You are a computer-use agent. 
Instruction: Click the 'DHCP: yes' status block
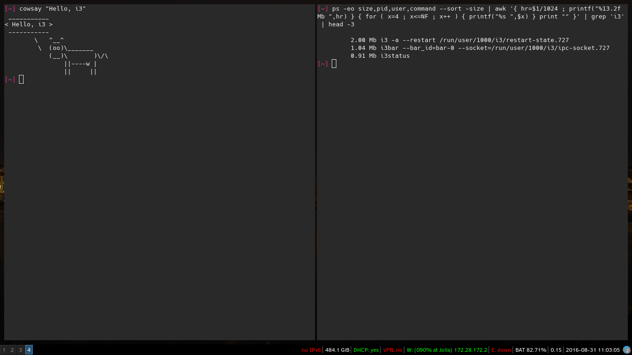366,350
